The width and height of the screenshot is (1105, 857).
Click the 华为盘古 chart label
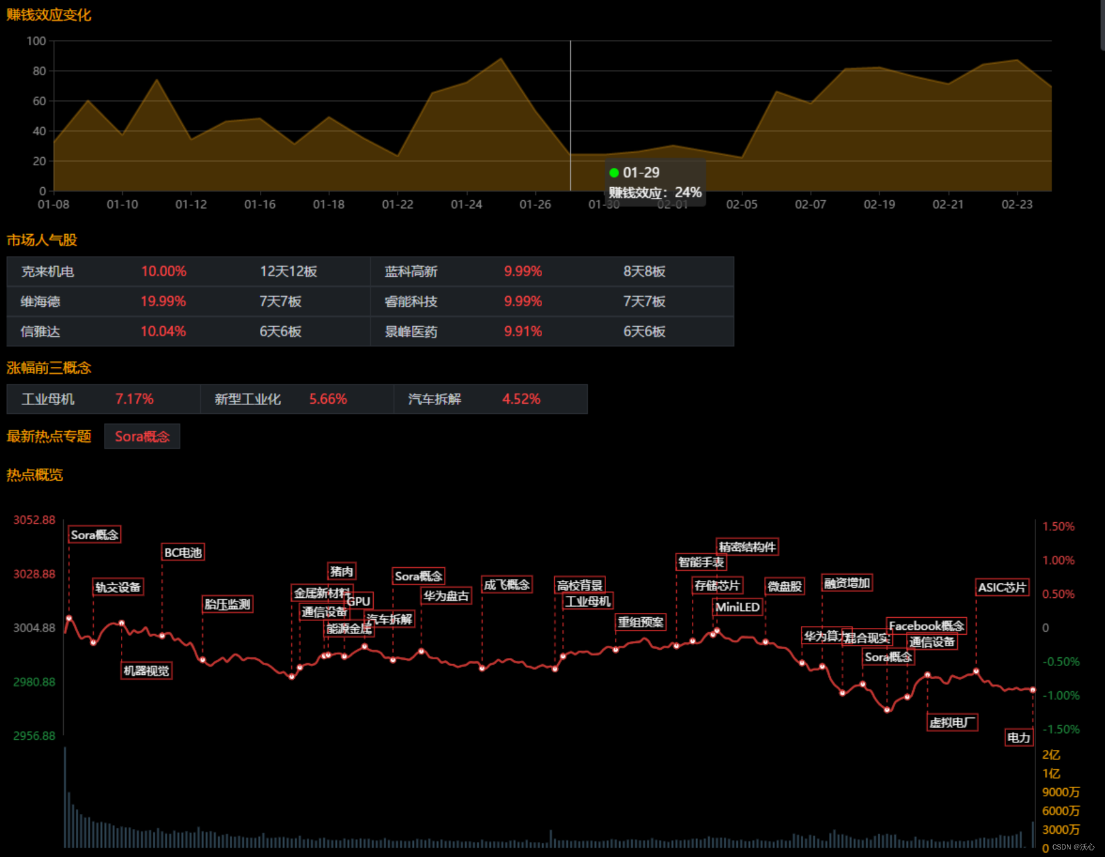(446, 596)
